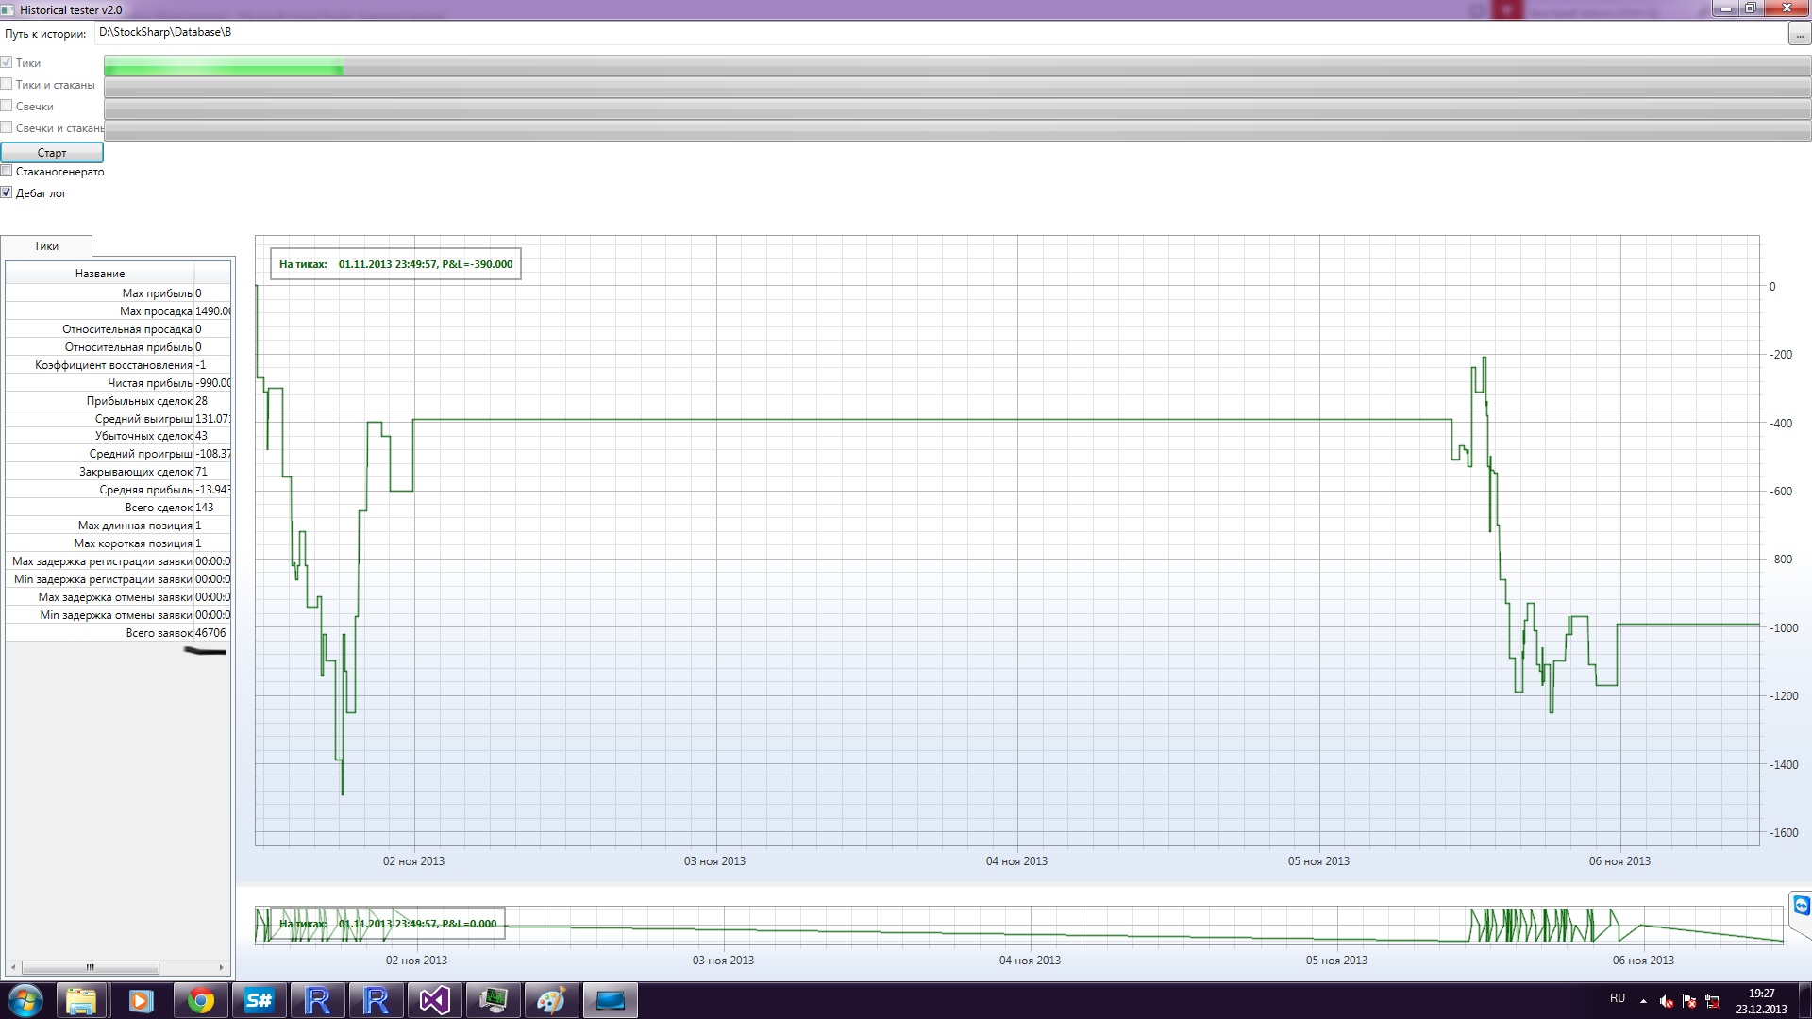Click the history path input field

pyautogui.click(x=939, y=32)
